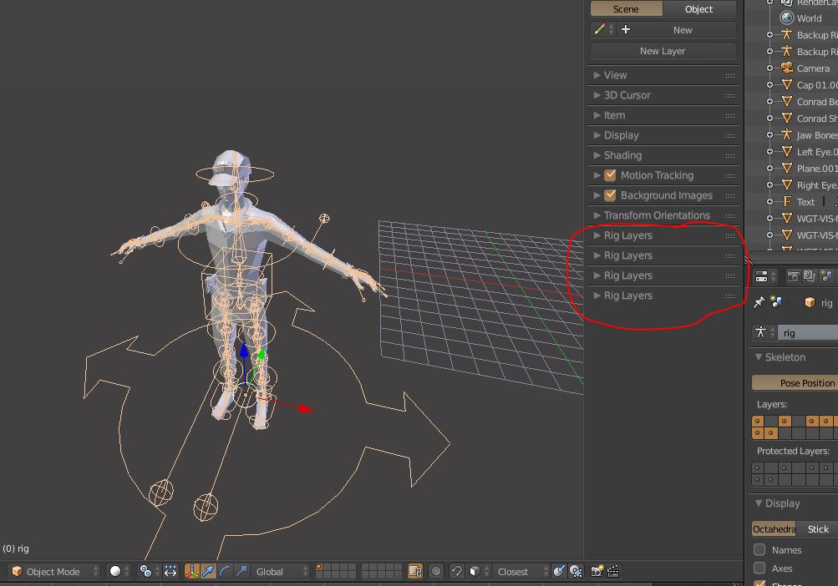Screen dimensions: 838x586
Task: Enable the Names checkbox under Display
Action: point(759,550)
